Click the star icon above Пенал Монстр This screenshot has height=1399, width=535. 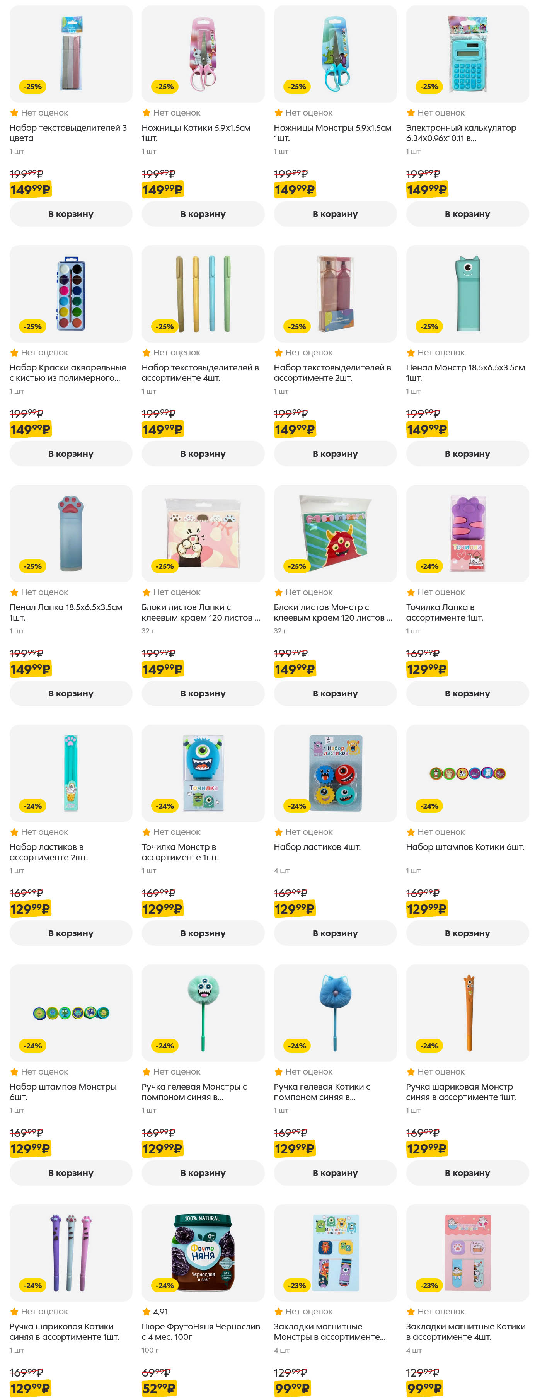[411, 353]
